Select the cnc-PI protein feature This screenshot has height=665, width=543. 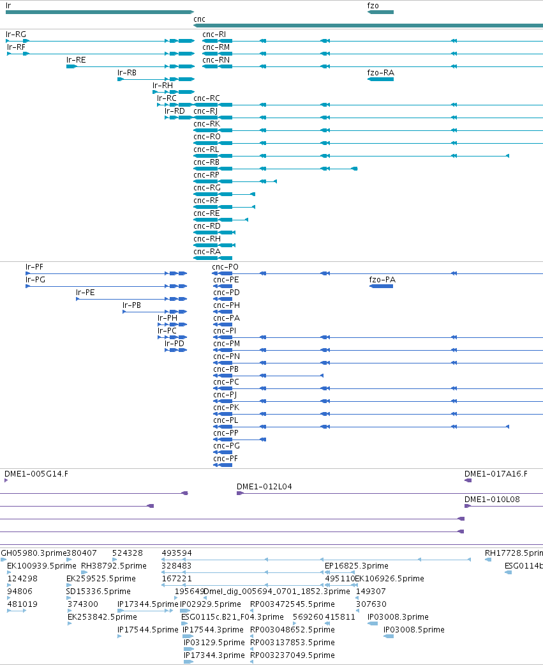click(x=378, y=337)
